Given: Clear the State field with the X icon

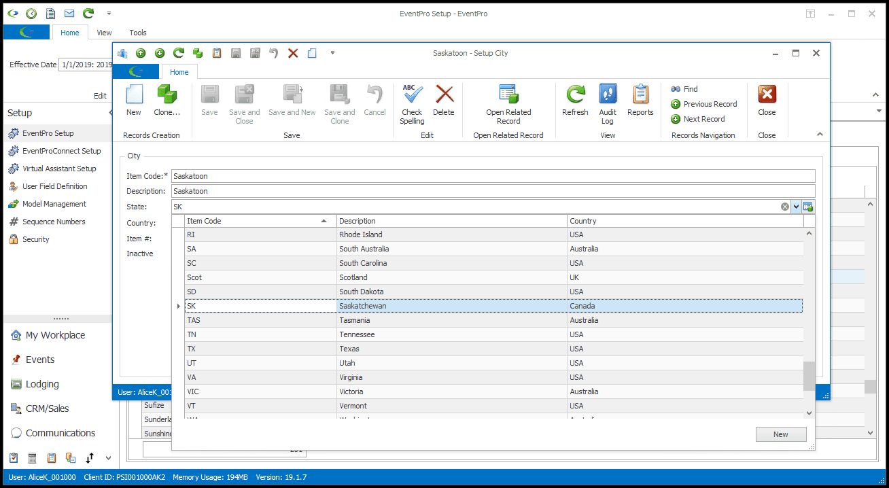Looking at the screenshot, I should click(x=785, y=207).
